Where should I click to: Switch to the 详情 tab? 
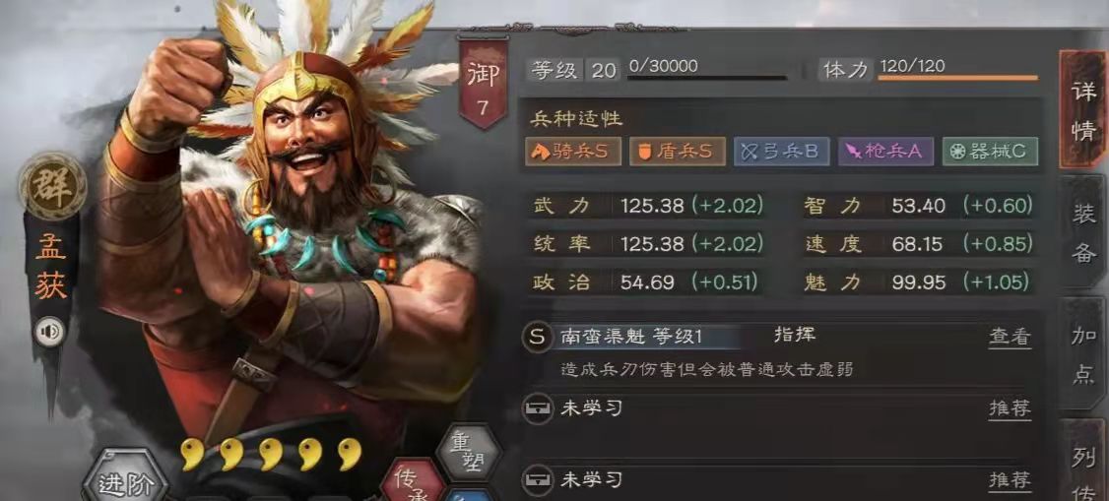tap(1082, 110)
